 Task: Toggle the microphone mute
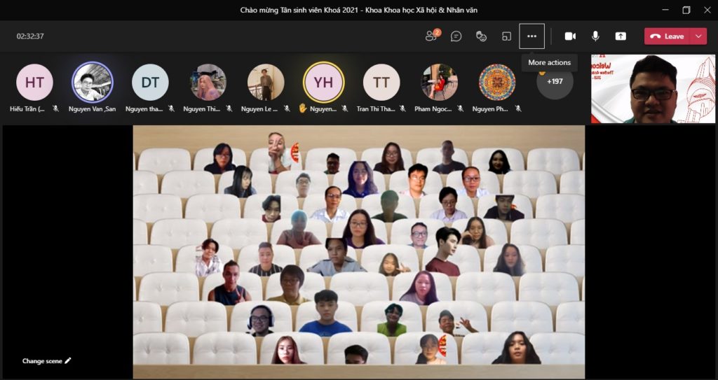tap(595, 36)
